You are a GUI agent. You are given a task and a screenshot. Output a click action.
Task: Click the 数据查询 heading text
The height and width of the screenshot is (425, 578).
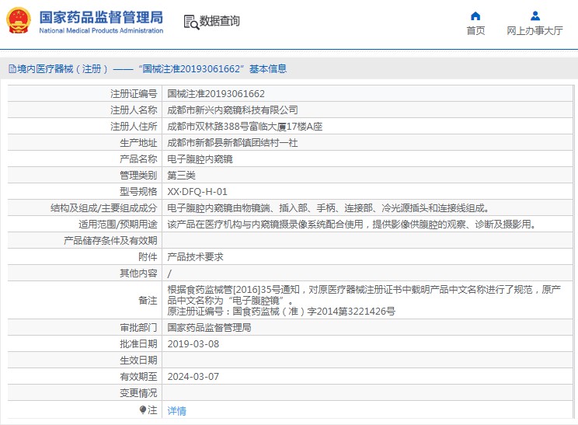point(220,21)
